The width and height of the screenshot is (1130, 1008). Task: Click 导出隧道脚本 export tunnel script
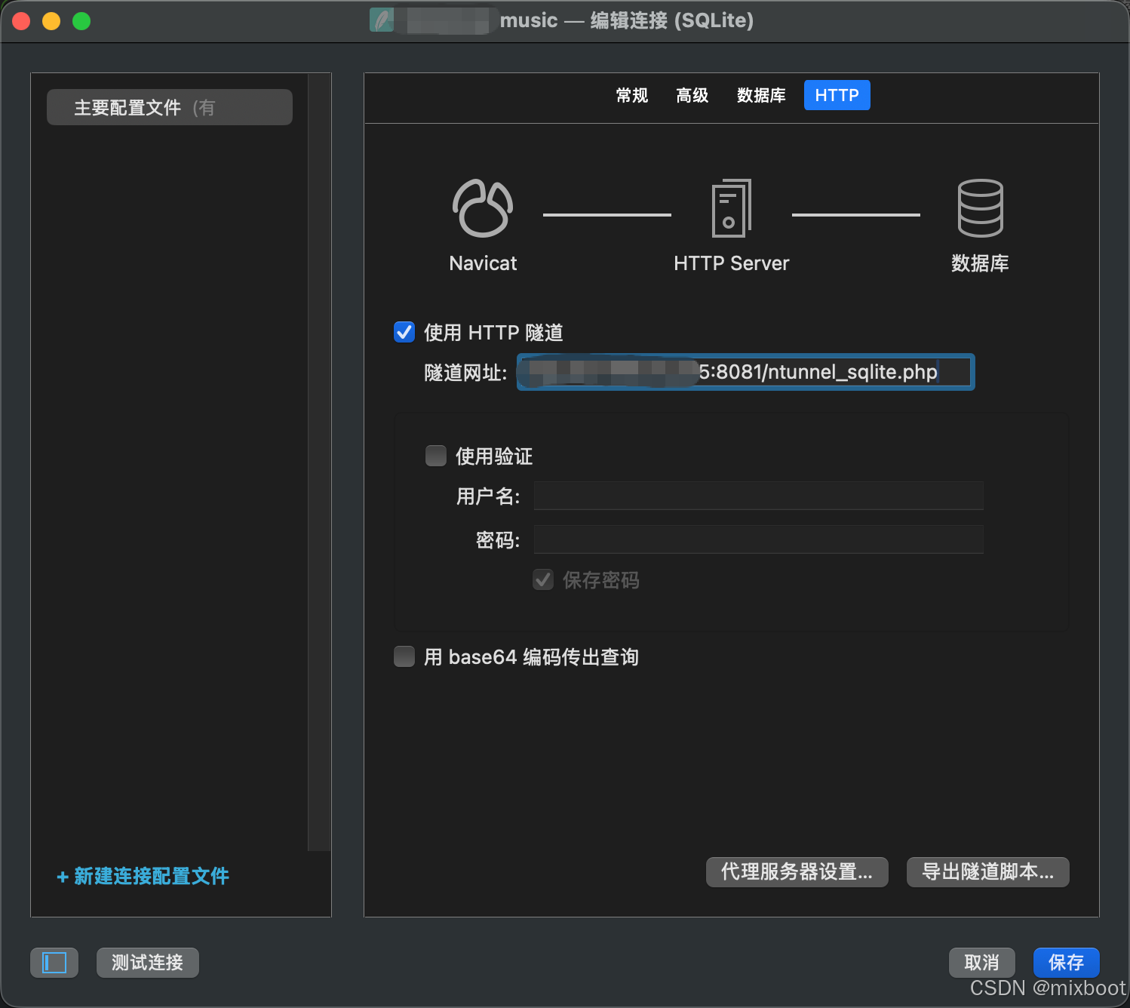coord(988,872)
